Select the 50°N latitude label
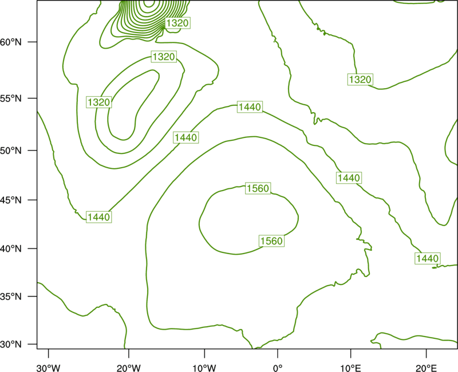This screenshot has width=458, height=372. [11, 151]
